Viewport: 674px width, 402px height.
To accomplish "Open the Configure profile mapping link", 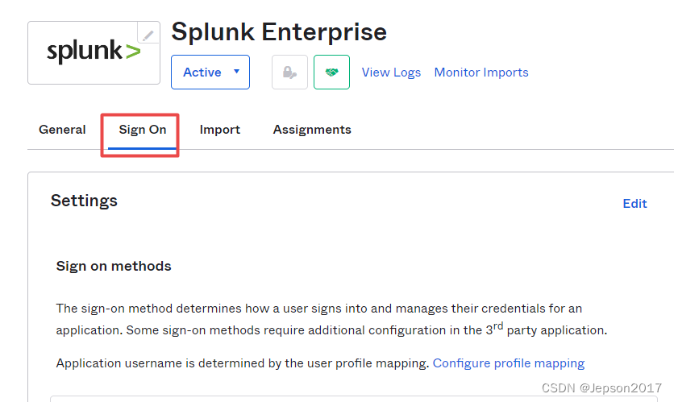I will coord(509,363).
